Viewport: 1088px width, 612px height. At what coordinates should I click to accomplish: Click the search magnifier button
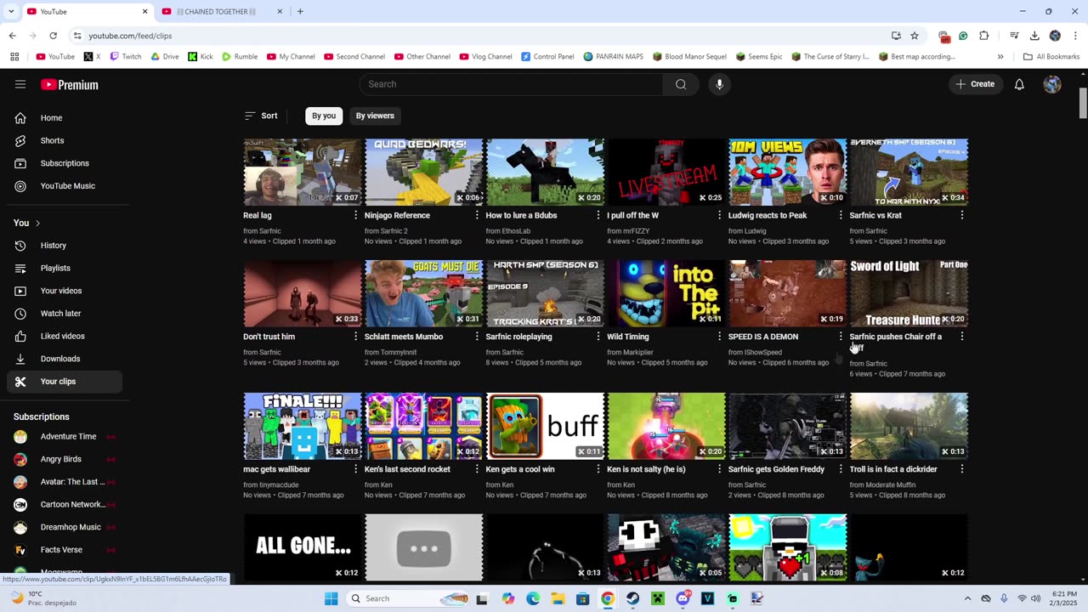coord(681,84)
